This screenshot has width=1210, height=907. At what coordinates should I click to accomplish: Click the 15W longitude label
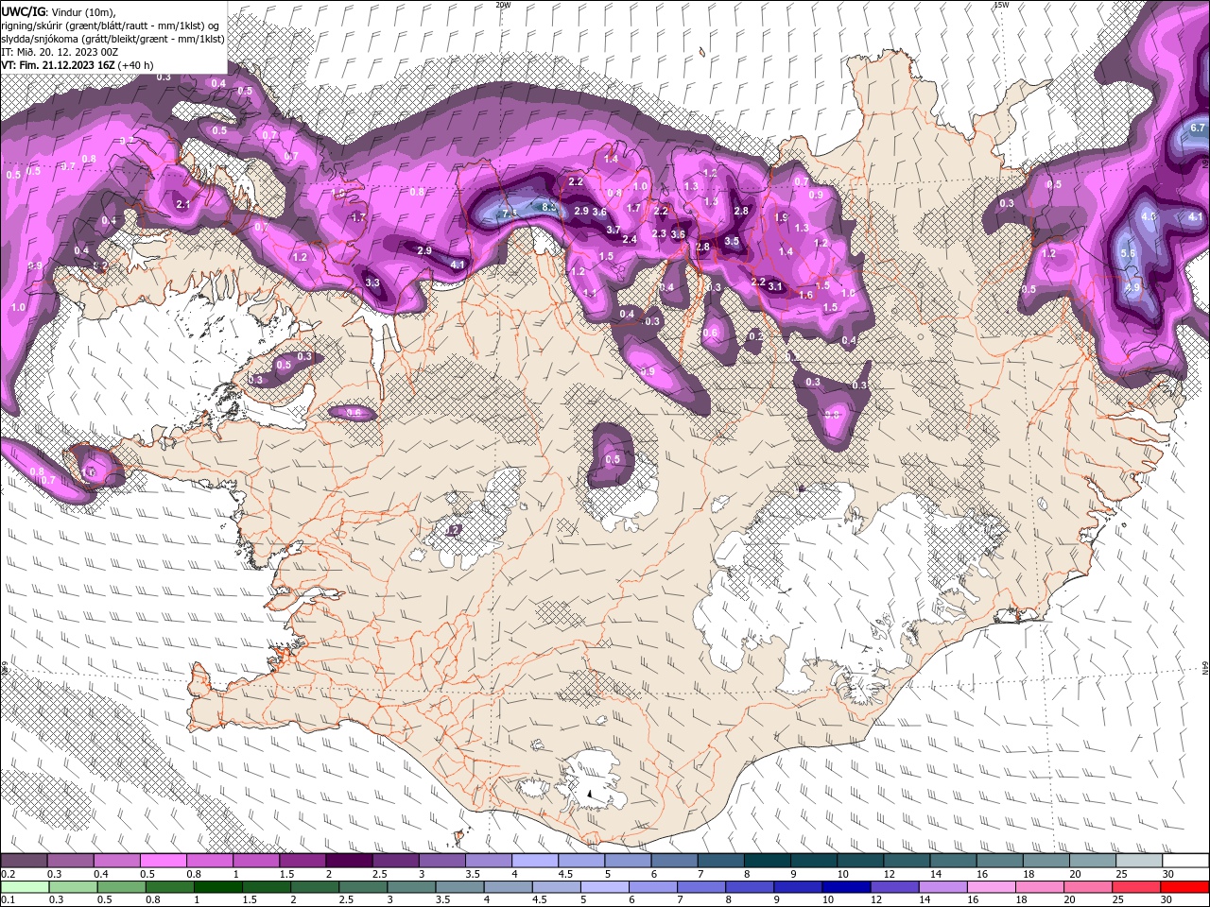1001,5
